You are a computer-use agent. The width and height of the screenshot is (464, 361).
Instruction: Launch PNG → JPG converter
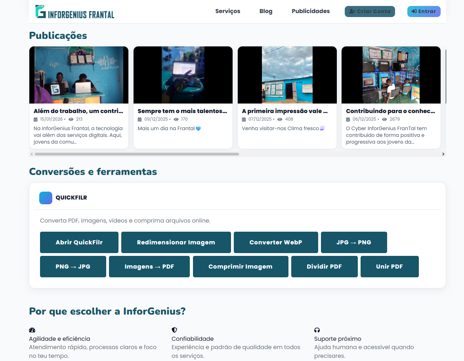point(73,267)
